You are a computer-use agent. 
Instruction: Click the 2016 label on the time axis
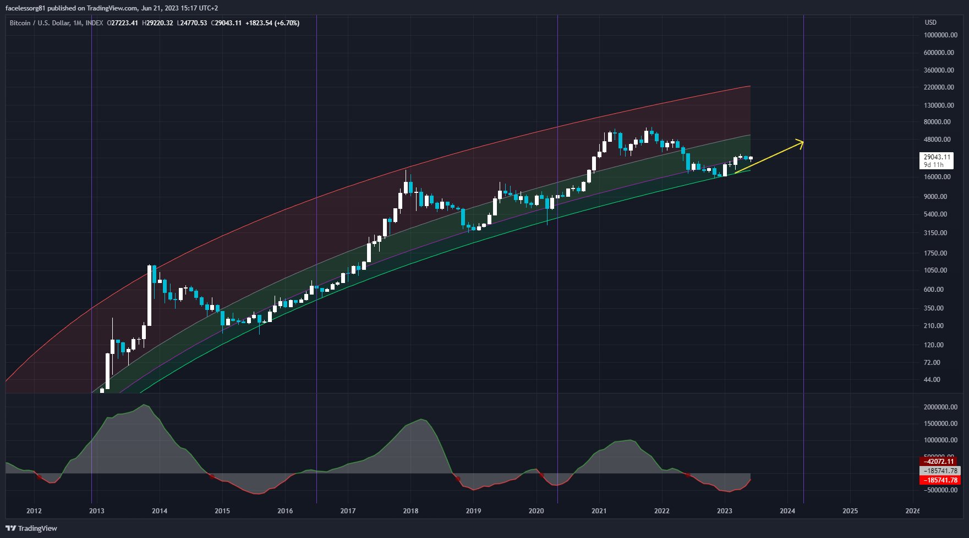point(285,511)
